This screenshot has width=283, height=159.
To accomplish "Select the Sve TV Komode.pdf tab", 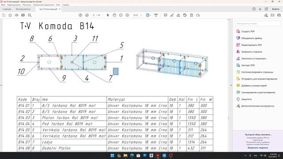I will click(x=48, y=9).
